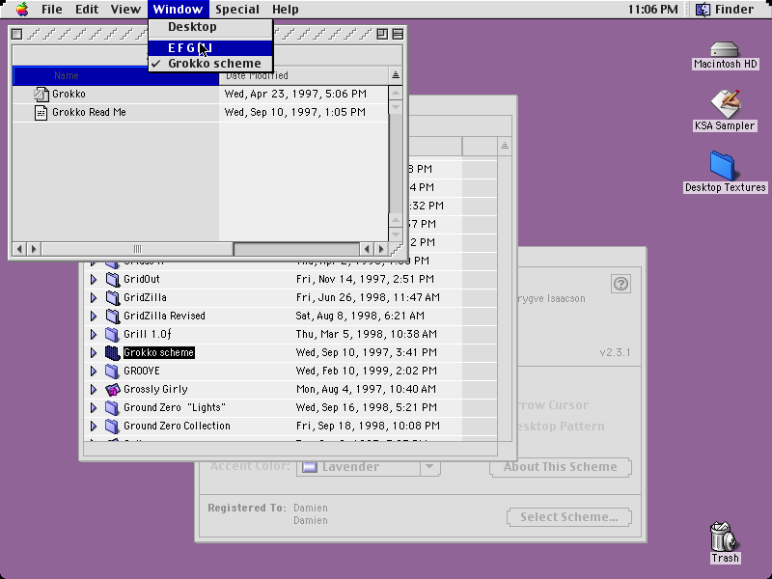Click the Grossly Girly folder icon

113,390
